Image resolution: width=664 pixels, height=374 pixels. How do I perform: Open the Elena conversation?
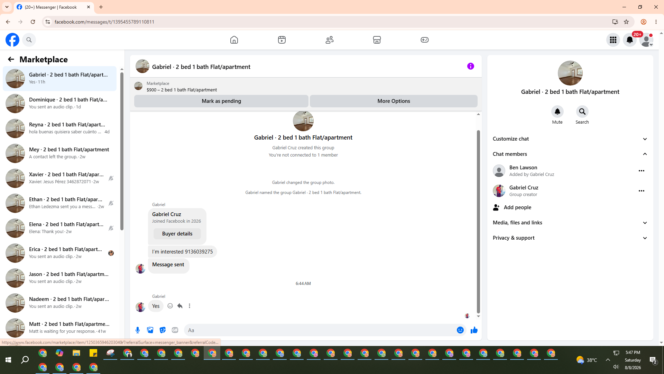[x=60, y=228]
